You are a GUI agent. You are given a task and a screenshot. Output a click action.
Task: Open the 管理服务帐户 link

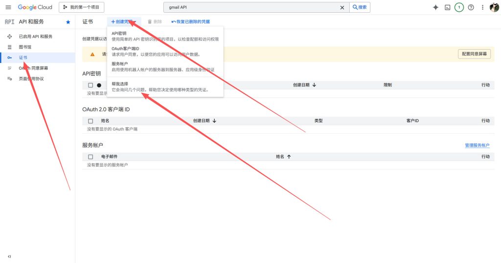pos(477,145)
